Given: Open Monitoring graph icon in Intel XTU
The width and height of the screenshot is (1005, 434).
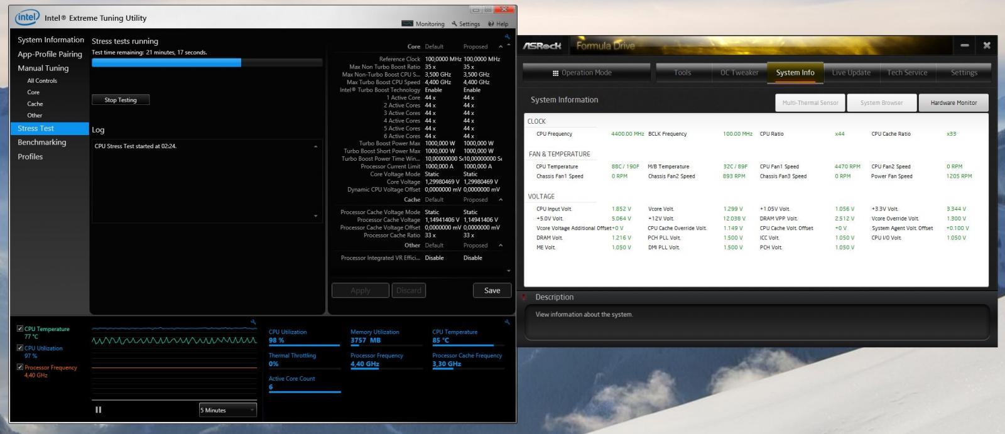Looking at the screenshot, I should point(407,24).
